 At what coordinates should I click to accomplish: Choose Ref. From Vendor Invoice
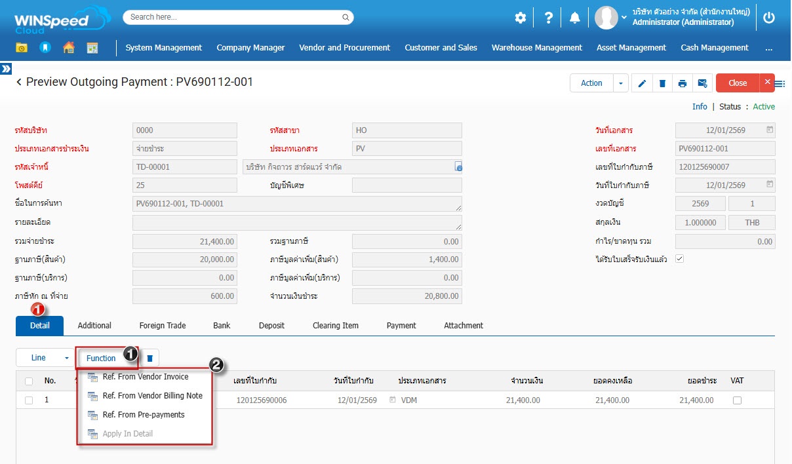click(145, 377)
